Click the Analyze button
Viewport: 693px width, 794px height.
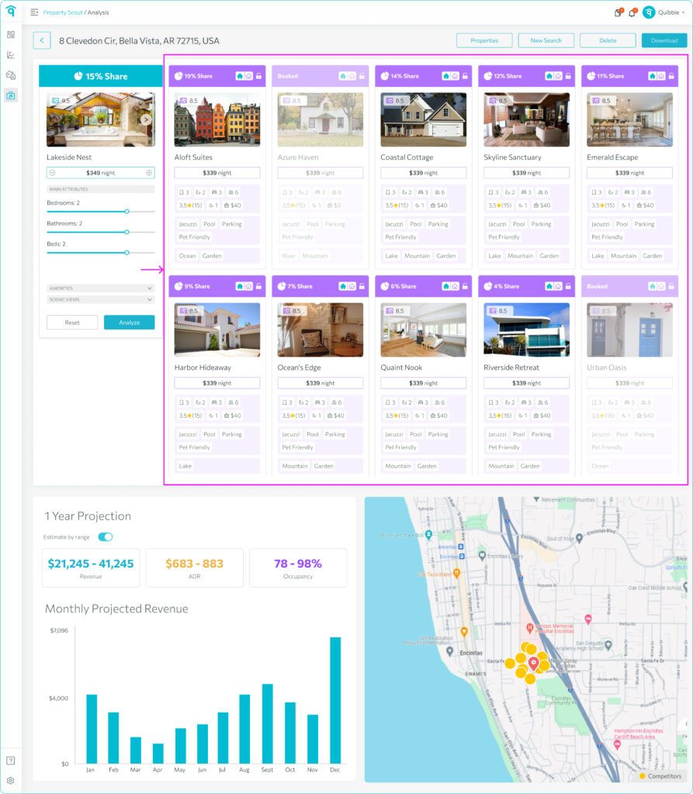130,323
